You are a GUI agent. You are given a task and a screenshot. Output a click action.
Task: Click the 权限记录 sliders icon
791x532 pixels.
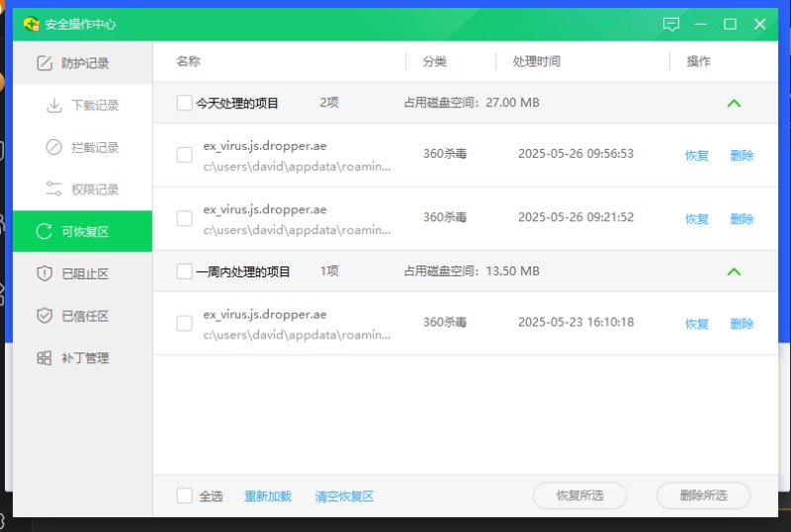click(54, 190)
